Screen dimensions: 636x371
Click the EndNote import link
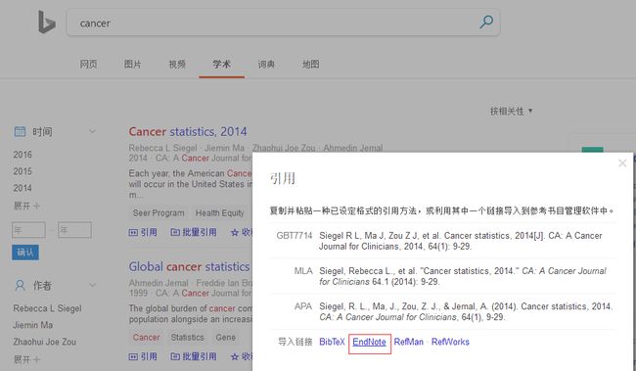pyautogui.click(x=369, y=342)
